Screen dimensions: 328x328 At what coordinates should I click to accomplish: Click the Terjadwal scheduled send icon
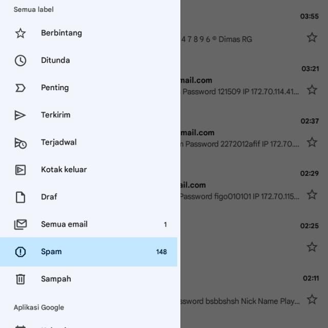[20, 142]
